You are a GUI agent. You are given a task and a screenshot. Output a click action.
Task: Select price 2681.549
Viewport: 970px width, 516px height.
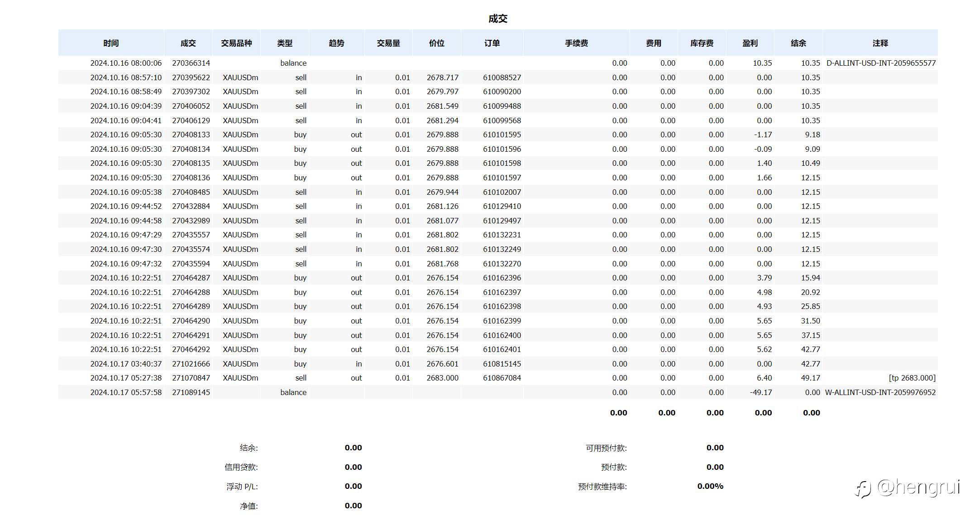point(442,106)
